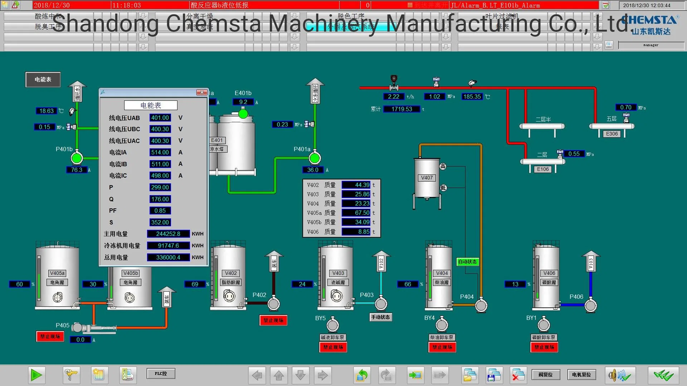Click the green arrow screen-jump icon
687x386 pixels.
(x=416, y=375)
